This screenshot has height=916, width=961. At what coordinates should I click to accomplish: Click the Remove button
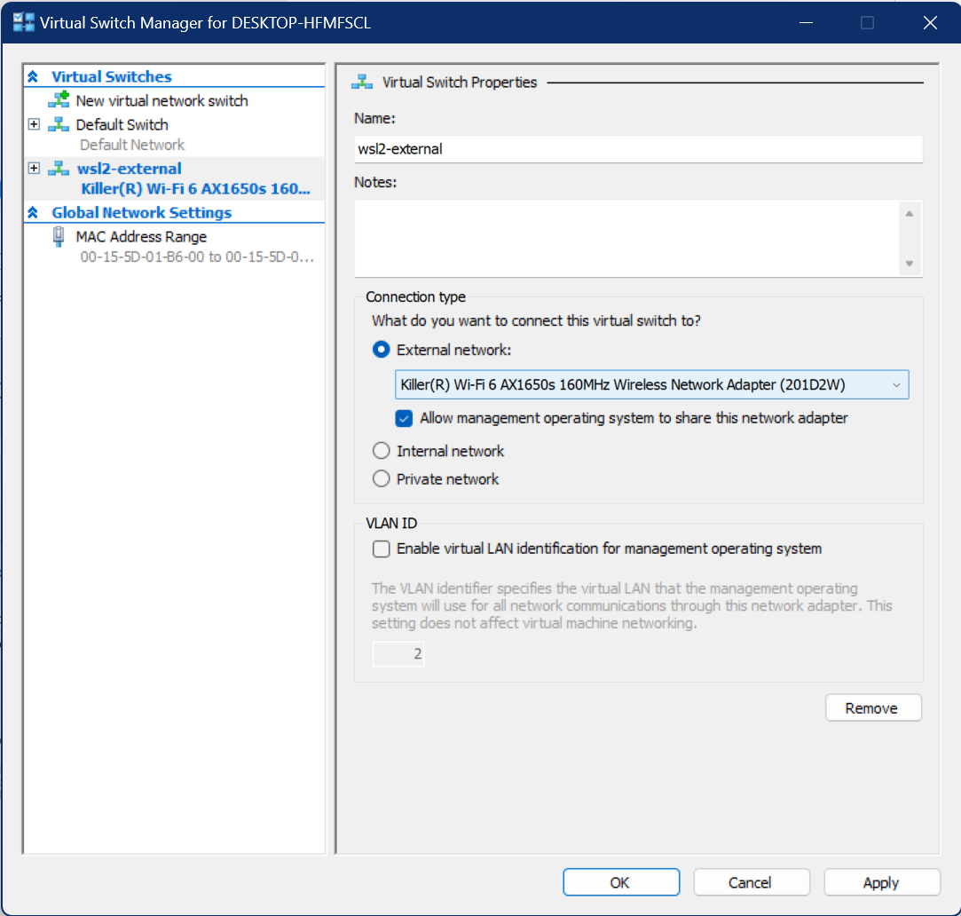tap(873, 707)
